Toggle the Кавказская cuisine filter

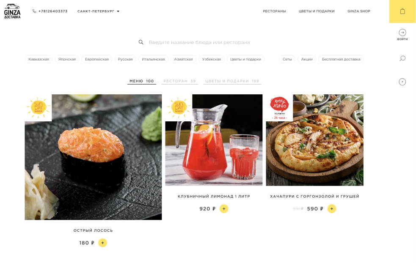tap(39, 59)
